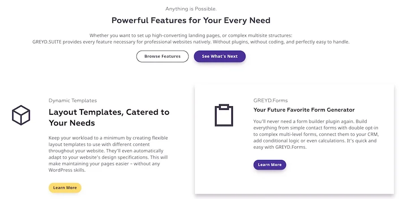The height and width of the screenshot is (199, 403).
Task: Open the Browse Features button
Action: coord(162,56)
